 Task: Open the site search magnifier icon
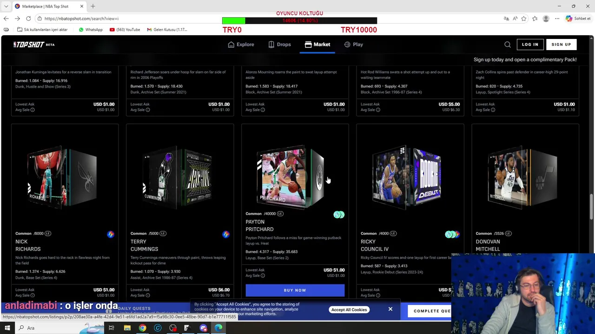click(x=508, y=45)
